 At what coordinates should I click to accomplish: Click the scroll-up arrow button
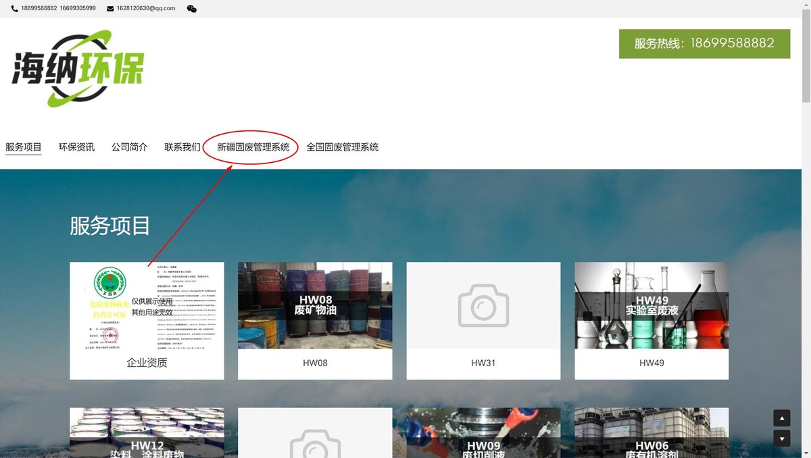[781, 418]
